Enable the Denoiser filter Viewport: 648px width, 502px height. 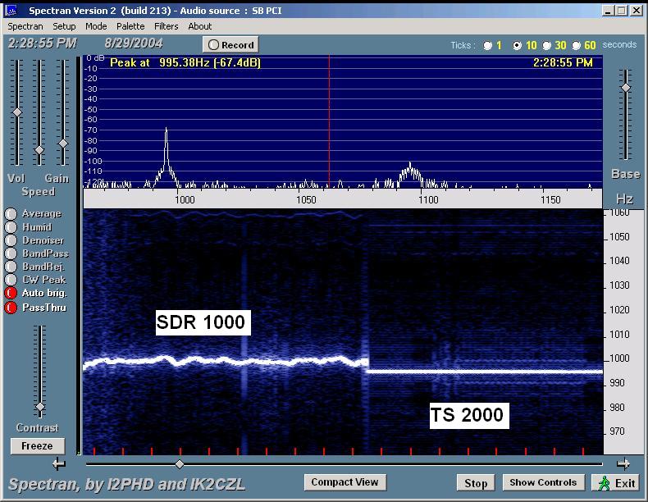click(11, 240)
